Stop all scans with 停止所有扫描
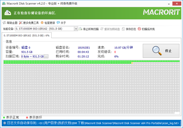 [x=81, y=29]
